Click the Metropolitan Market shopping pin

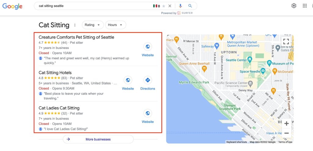tap(232, 37)
